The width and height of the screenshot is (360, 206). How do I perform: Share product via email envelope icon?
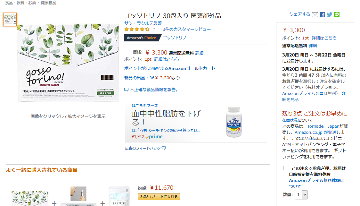(x=315, y=14)
